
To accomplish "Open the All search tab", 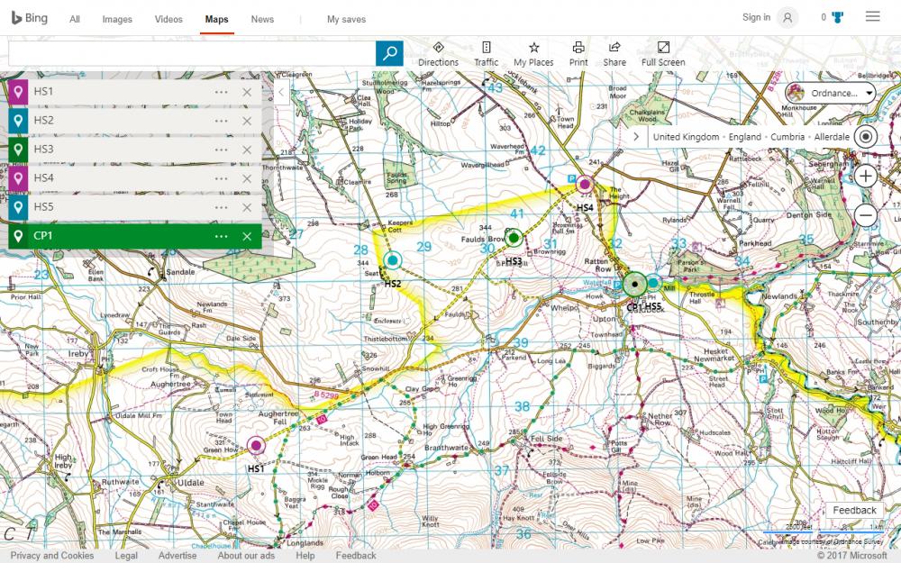I will pyautogui.click(x=75, y=19).
